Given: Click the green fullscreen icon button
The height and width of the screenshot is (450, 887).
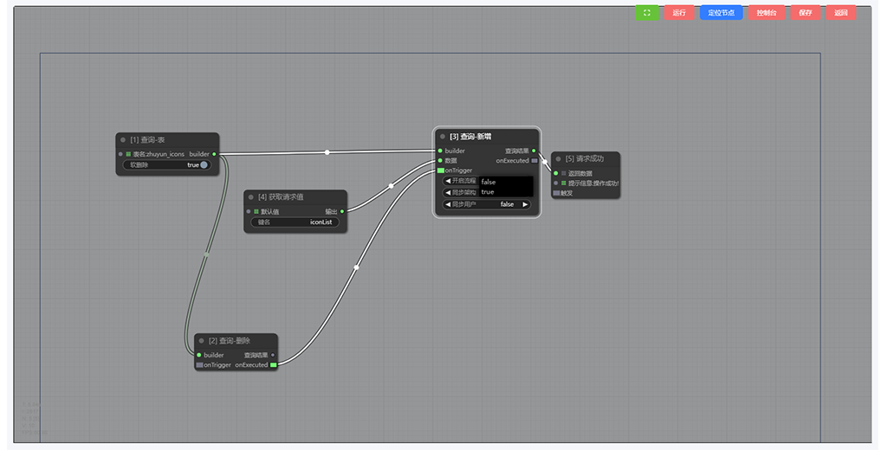Looking at the screenshot, I should 646,12.
